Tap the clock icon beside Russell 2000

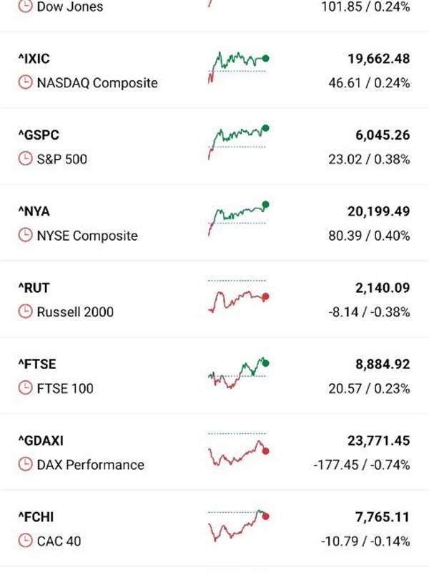(25, 312)
